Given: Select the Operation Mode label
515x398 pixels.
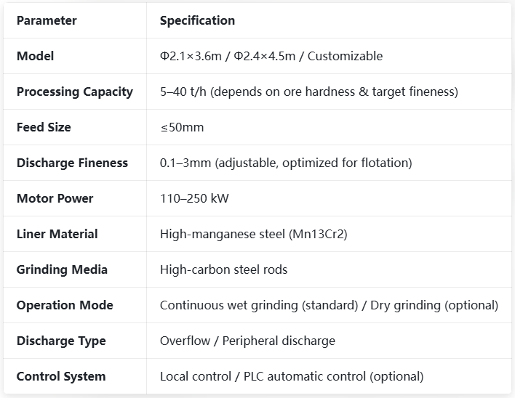Looking at the screenshot, I should click(x=65, y=305).
